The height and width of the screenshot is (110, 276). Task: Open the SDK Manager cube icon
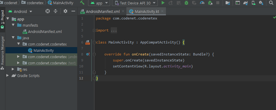tap(261, 3)
